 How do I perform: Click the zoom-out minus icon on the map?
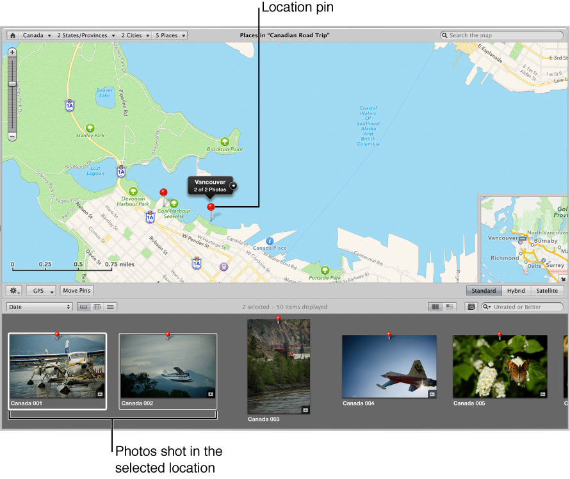point(12,137)
